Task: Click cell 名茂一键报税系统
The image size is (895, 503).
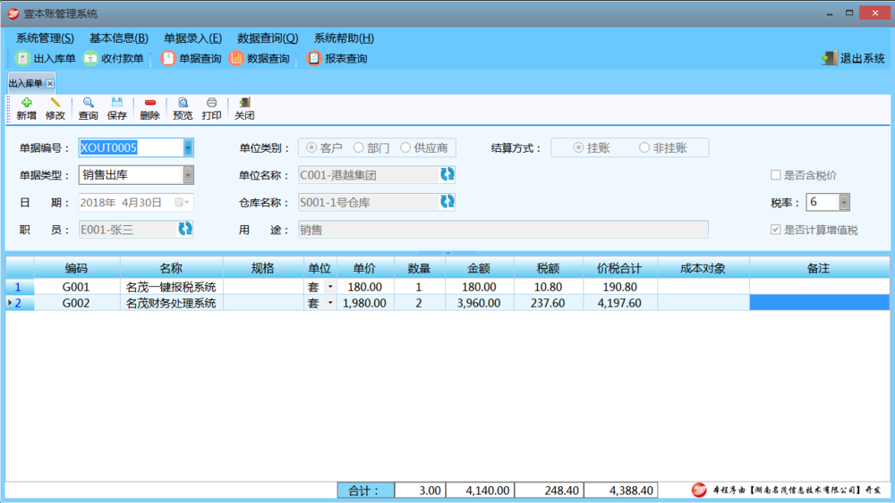Action: pyautogui.click(x=171, y=287)
